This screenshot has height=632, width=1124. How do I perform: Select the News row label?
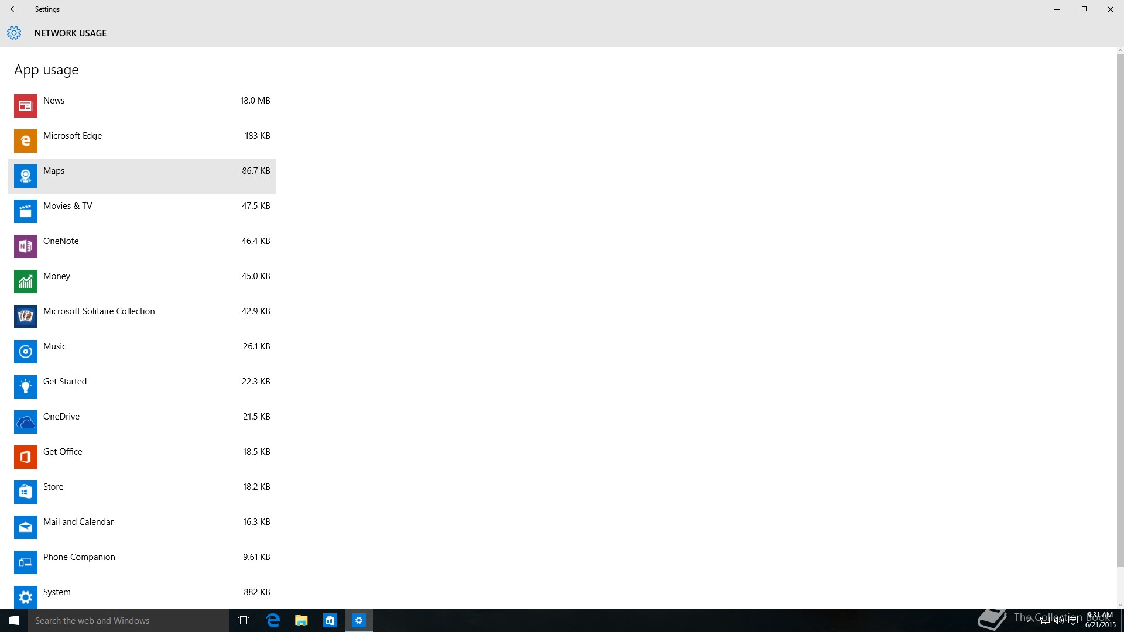coord(54,101)
